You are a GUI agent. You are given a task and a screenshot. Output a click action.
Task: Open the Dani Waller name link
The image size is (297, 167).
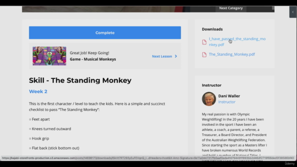coord(229,96)
